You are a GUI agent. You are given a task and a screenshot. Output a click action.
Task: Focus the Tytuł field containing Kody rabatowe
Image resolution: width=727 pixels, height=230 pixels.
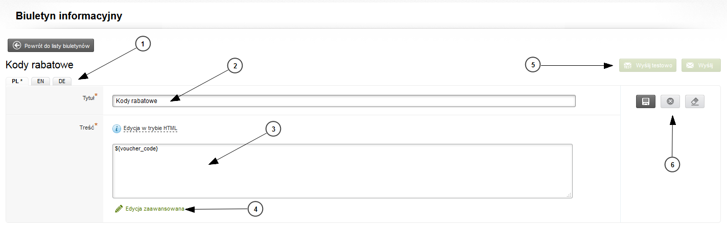pos(344,101)
